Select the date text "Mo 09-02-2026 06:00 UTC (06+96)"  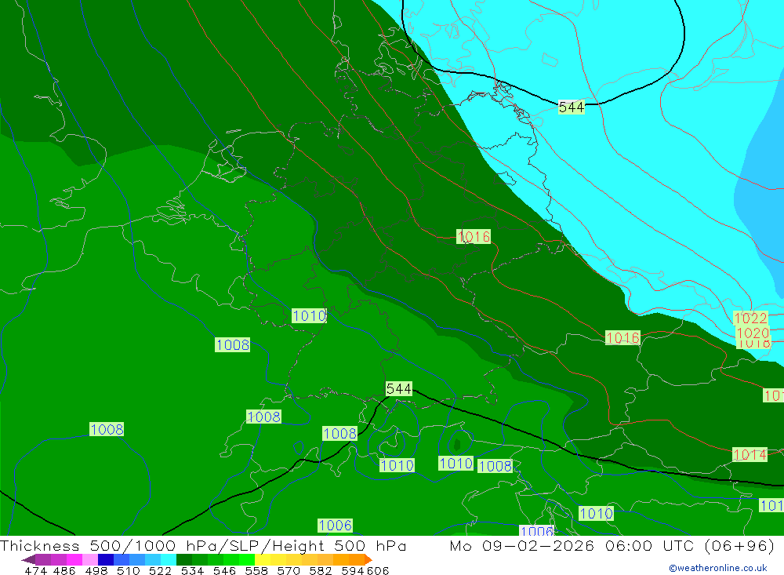point(612,545)
